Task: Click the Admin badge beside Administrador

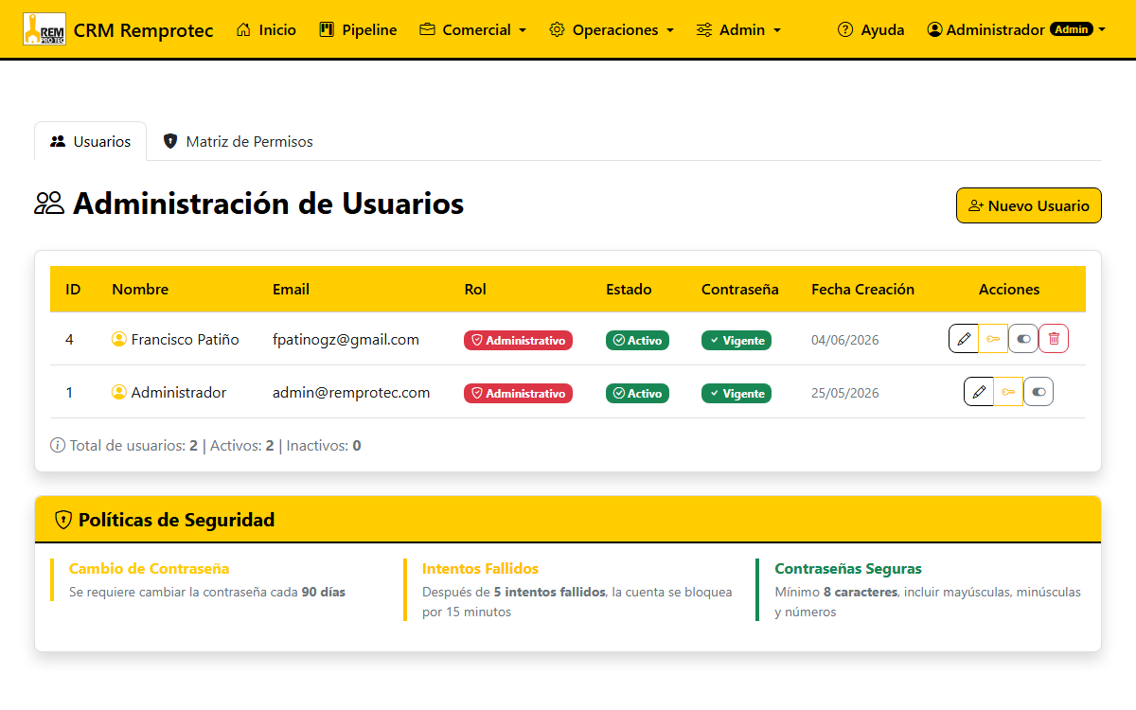Action: (x=1072, y=29)
